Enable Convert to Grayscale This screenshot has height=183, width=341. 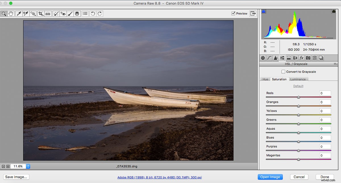click(x=283, y=72)
